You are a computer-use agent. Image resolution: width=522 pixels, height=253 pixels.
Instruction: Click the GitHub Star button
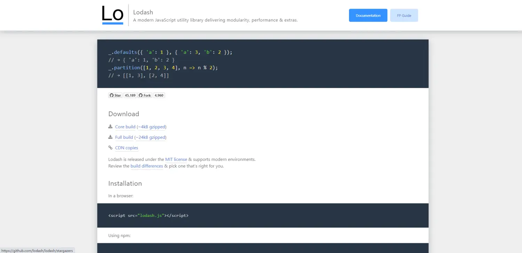tap(116, 95)
